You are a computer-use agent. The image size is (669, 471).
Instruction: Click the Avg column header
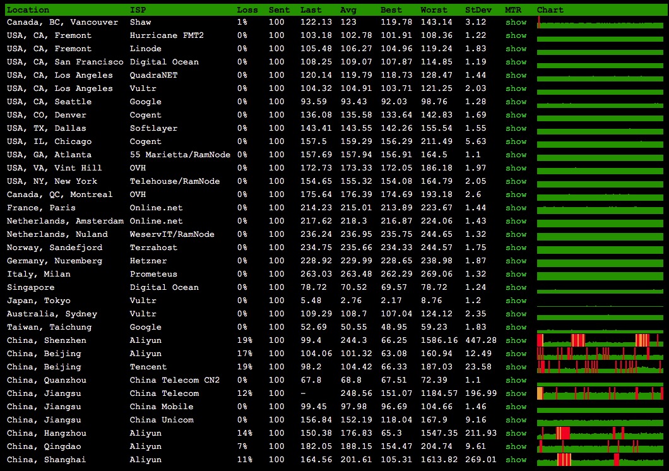(x=348, y=9)
